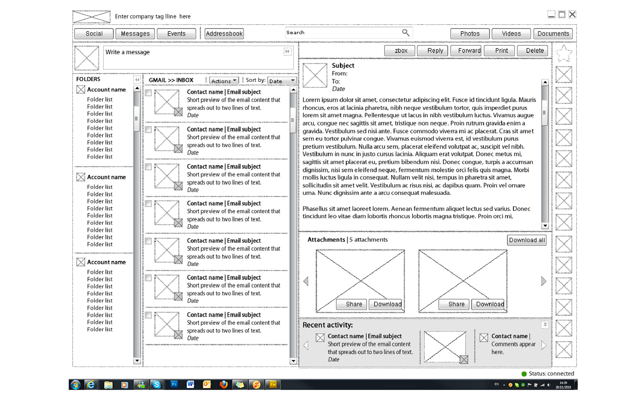
Task: Open the Social tab
Action: (94, 33)
